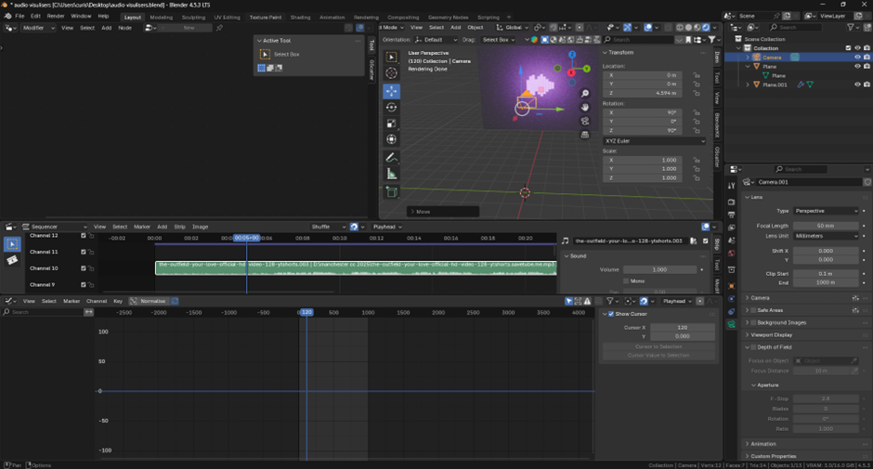Open the camera Type Perspective dropdown
The height and width of the screenshot is (469, 873).
click(x=826, y=211)
